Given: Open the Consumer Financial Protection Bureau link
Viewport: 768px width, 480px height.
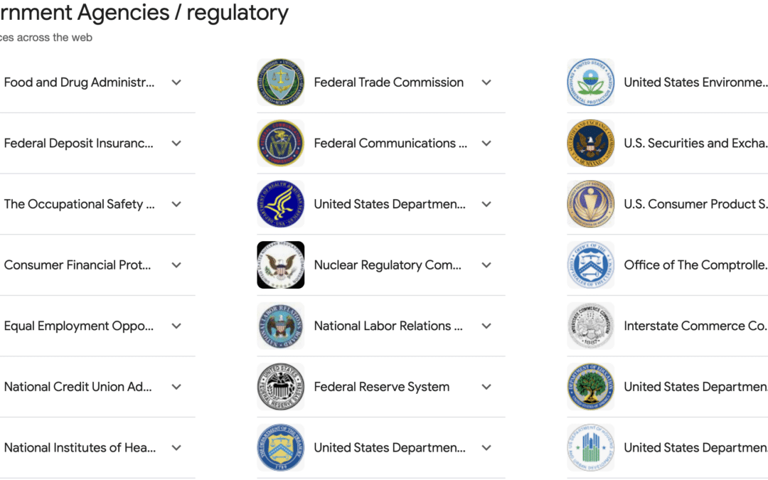Looking at the screenshot, I should pyautogui.click(x=78, y=265).
